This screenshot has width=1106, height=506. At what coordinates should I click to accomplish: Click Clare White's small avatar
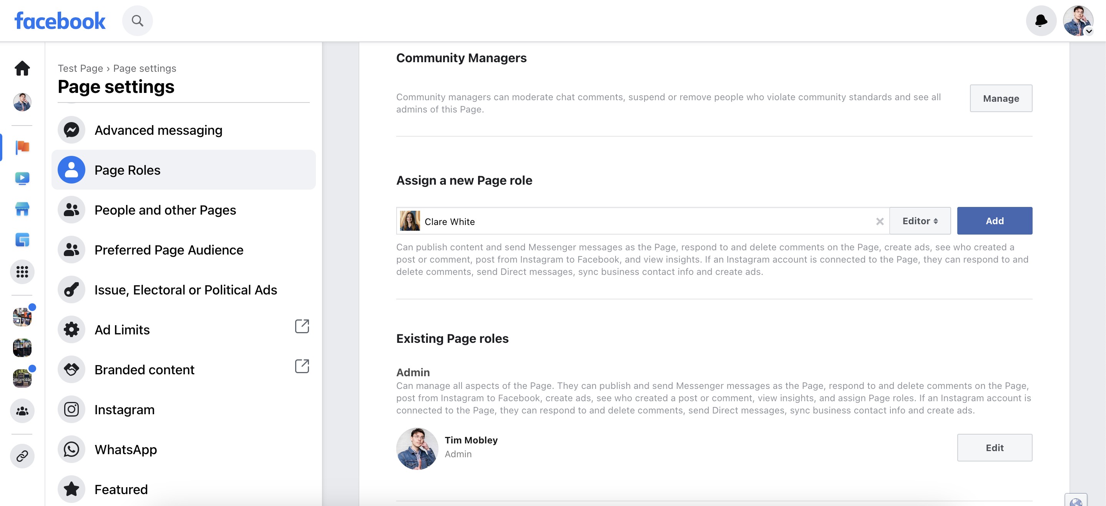point(410,221)
